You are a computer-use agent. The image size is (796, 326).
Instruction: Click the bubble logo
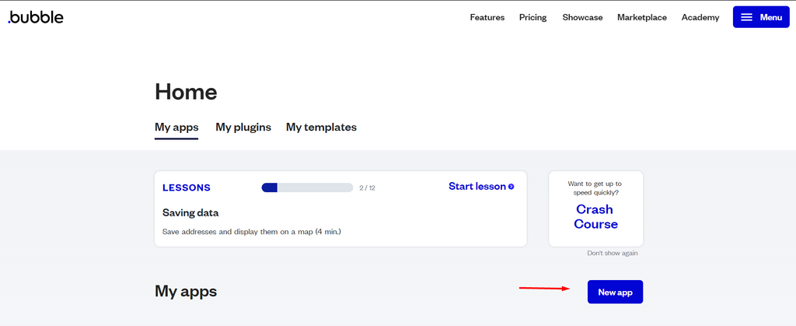click(x=36, y=17)
